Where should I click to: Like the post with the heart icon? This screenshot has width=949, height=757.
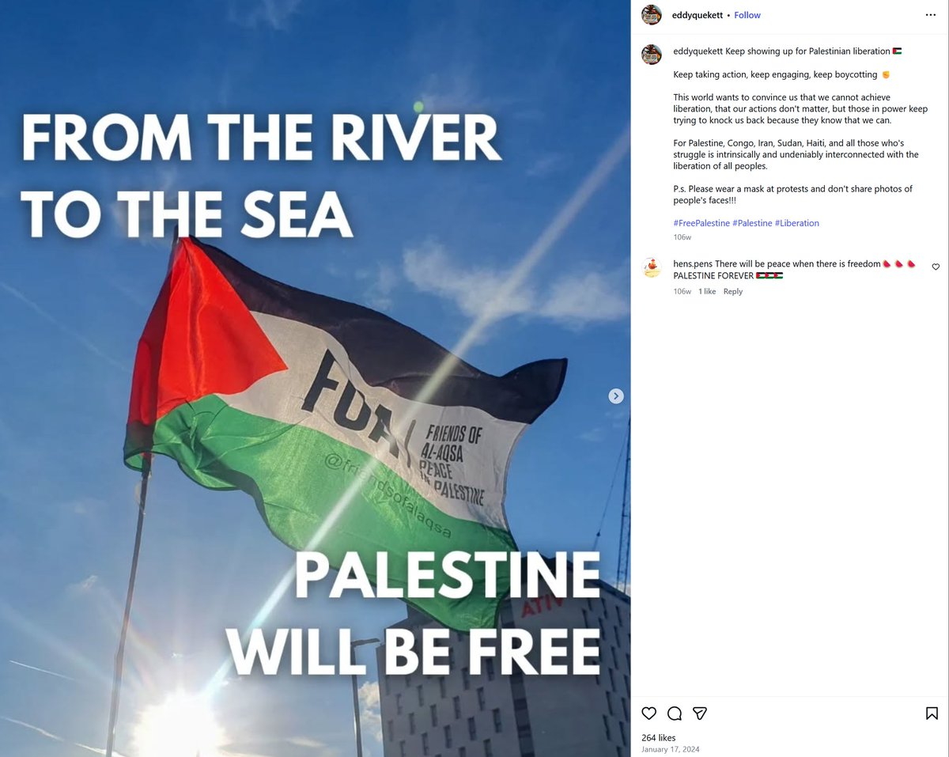(649, 713)
